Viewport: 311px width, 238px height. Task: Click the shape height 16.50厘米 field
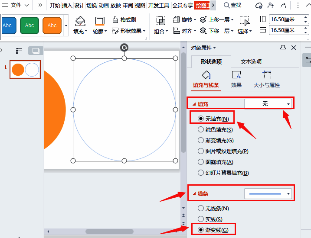click(x=289, y=19)
